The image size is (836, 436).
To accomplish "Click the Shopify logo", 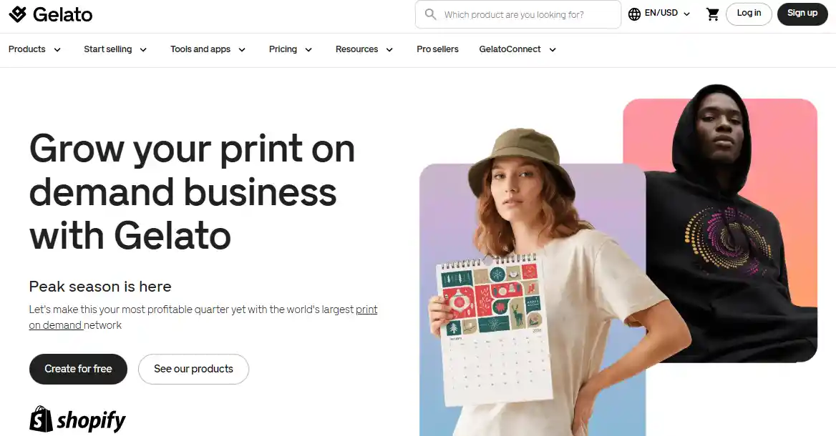I will pyautogui.click(x=77, y=420).
